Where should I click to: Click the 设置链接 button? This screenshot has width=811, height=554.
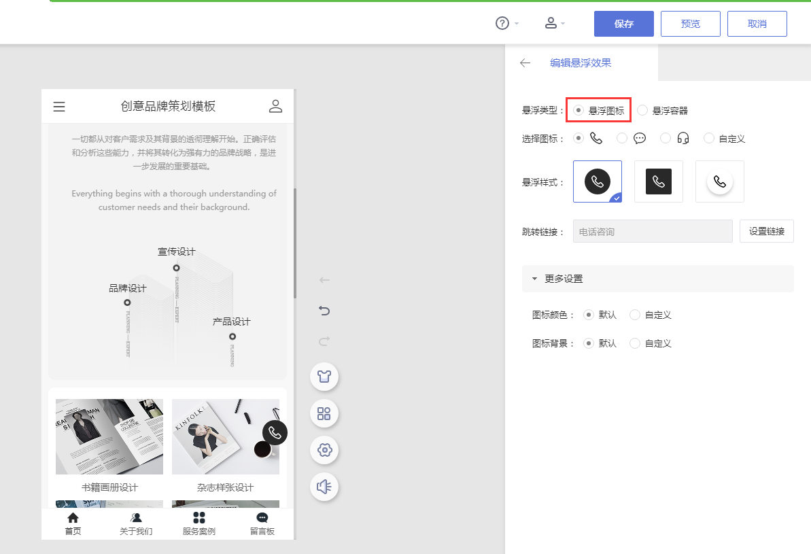(767, 231)
